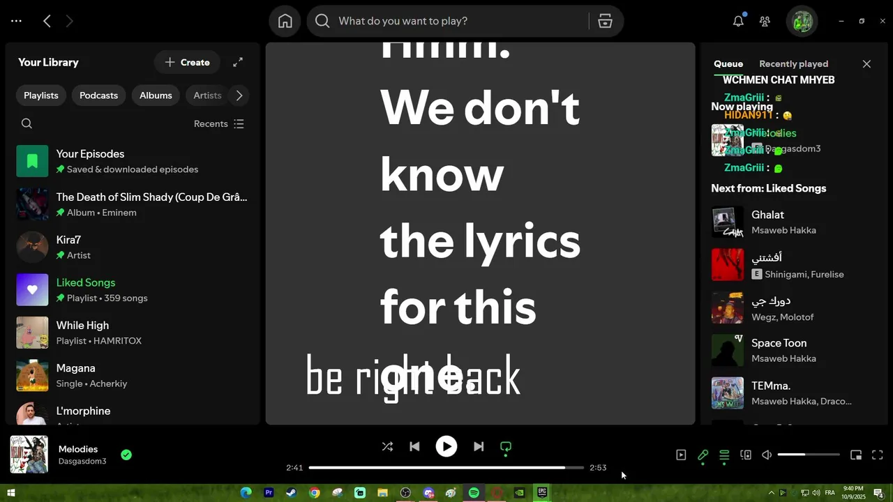The width and height of the screenshot is (893, 502).
Task: Open While High playlist
Action: click(x=133, y=333)
